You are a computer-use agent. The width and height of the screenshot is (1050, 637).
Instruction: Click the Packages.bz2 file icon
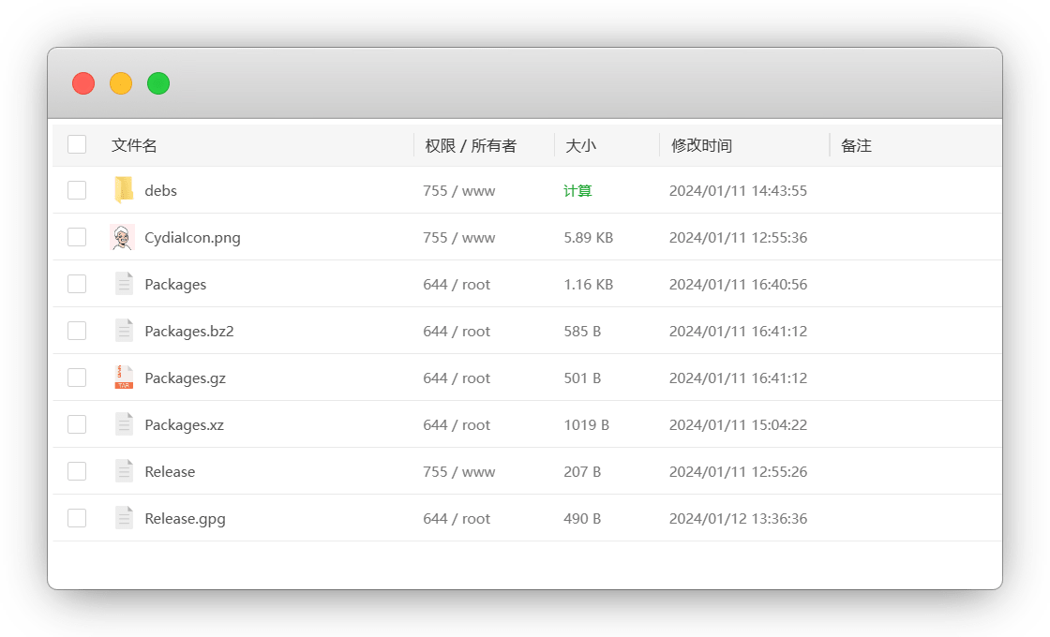click(124, 331)
